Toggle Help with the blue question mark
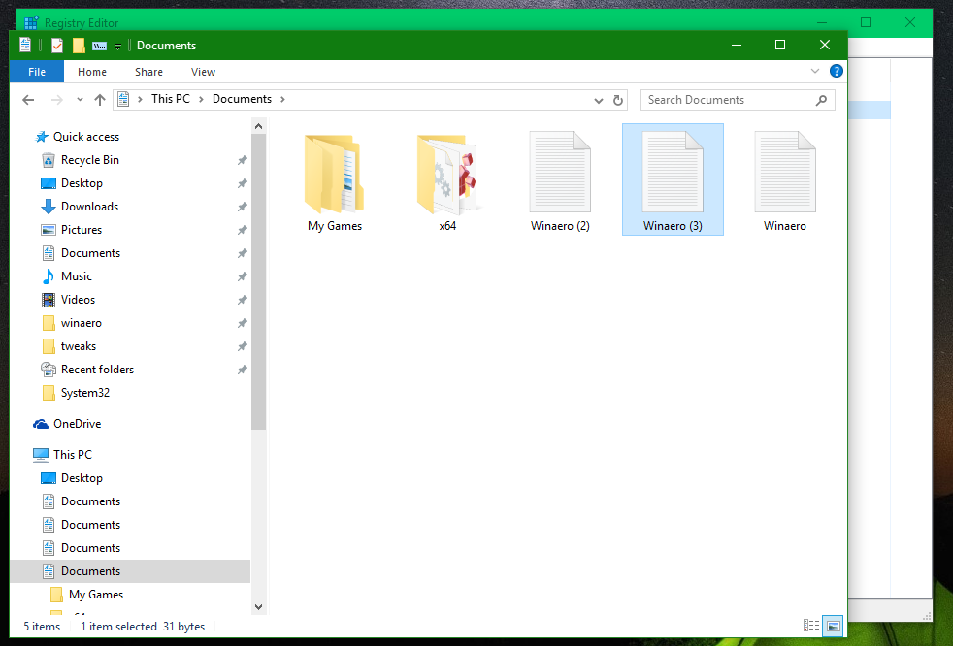The image size is (953, 646). 836,71
